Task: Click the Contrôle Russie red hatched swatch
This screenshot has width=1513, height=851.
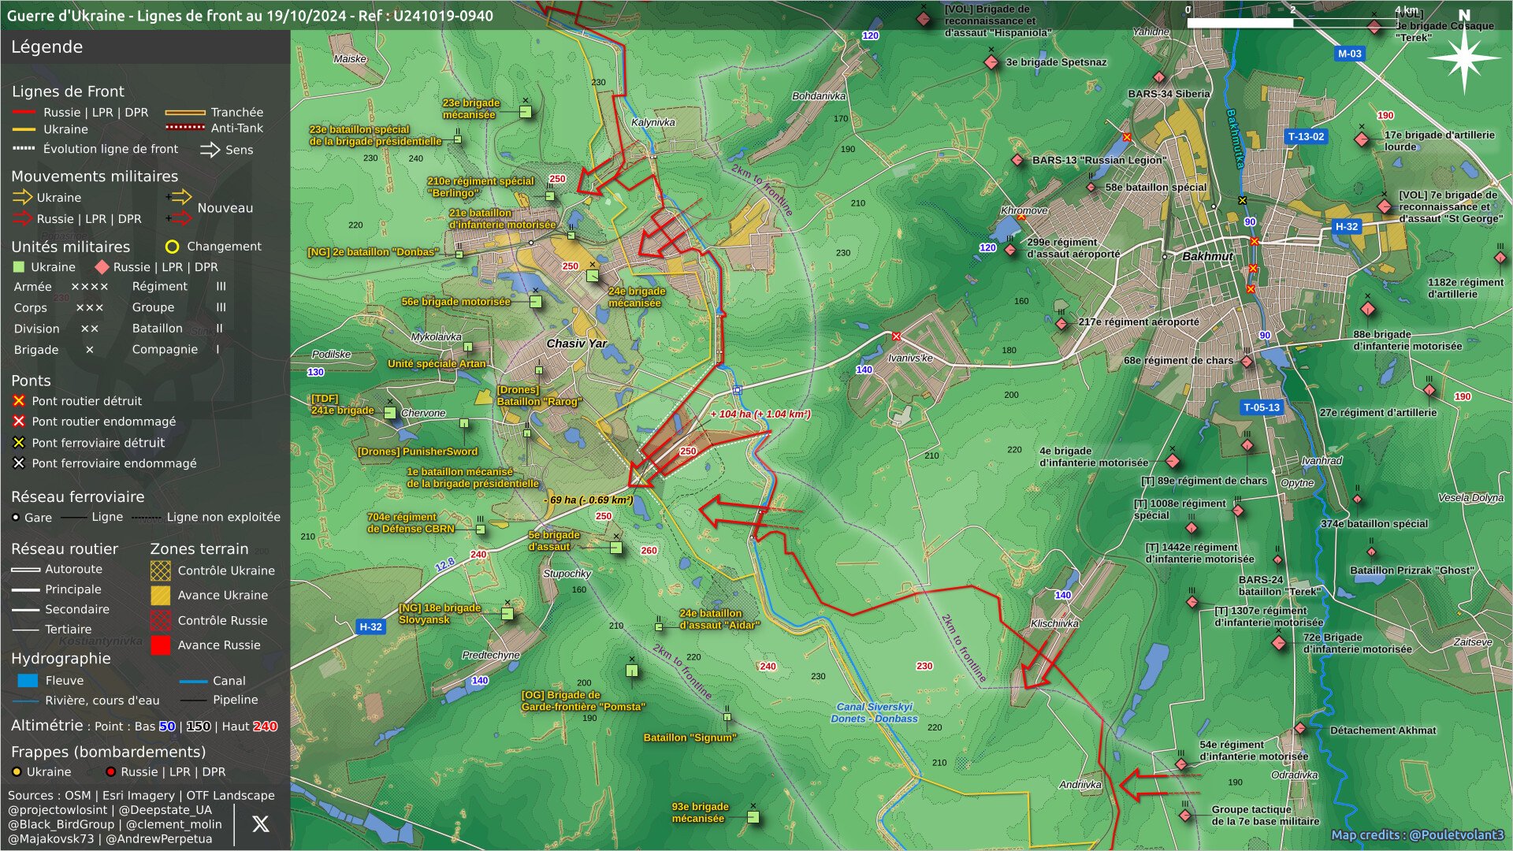Action: (x=161, y=620)
